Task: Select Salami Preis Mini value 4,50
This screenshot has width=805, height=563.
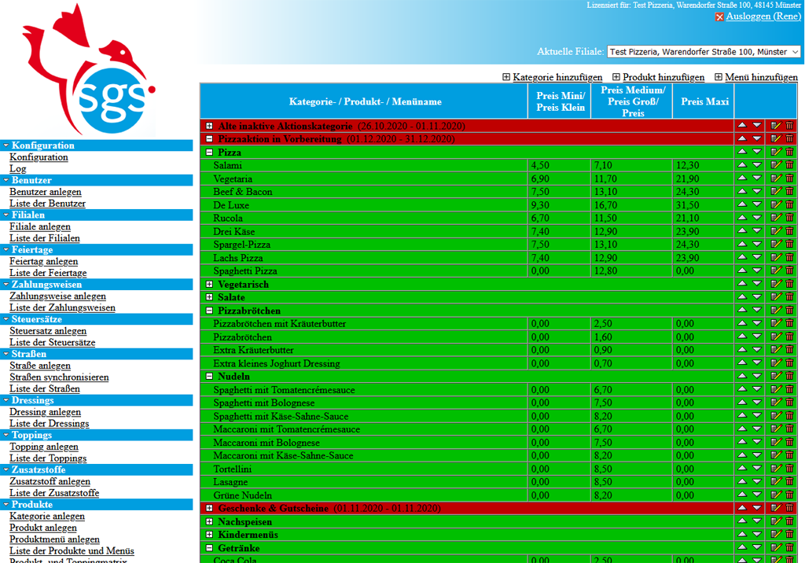Action: click(540, 165)
